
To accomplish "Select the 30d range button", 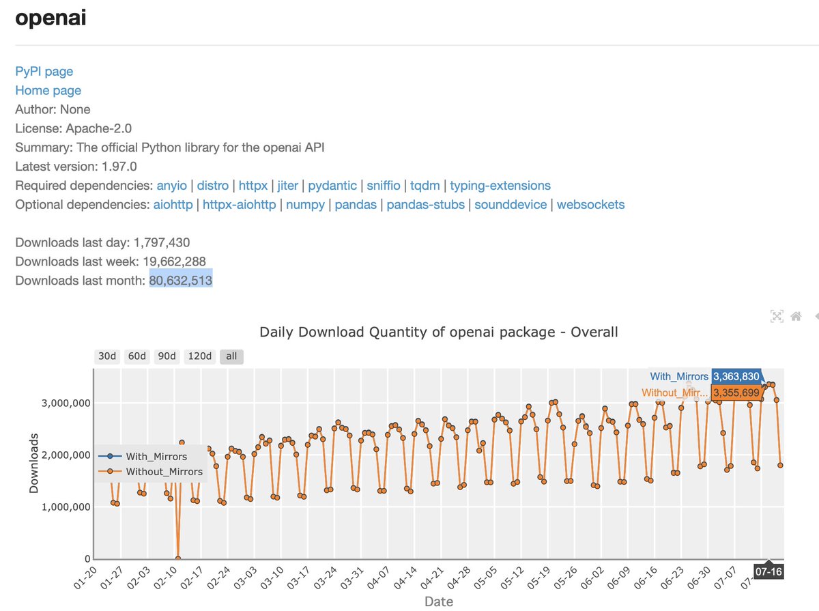I will 107,356.
